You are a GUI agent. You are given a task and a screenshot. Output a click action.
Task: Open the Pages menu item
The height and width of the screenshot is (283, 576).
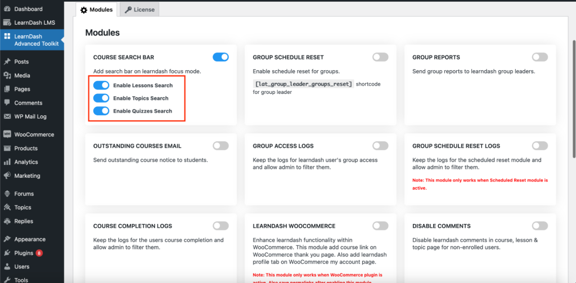pyautogui.click(x=32, y=89)
